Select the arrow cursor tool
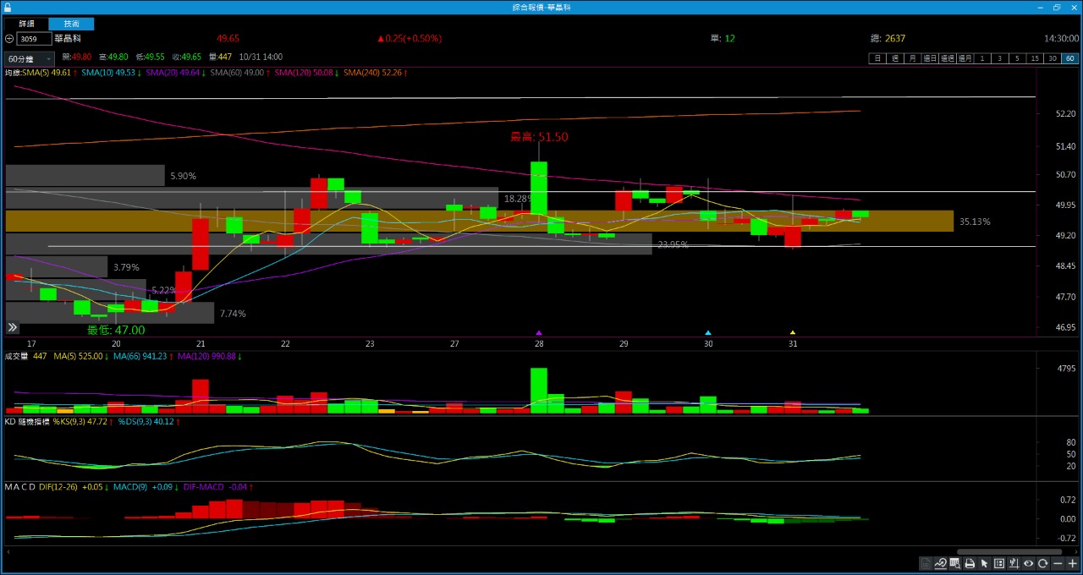The height and width of the screenshot is (575, 1083). (984, 564)
